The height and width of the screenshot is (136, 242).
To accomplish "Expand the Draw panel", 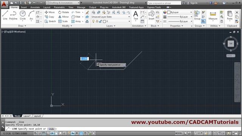I will (22, 26).
